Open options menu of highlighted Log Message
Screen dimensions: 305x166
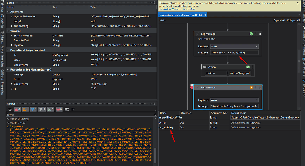[x=256, y=87]
